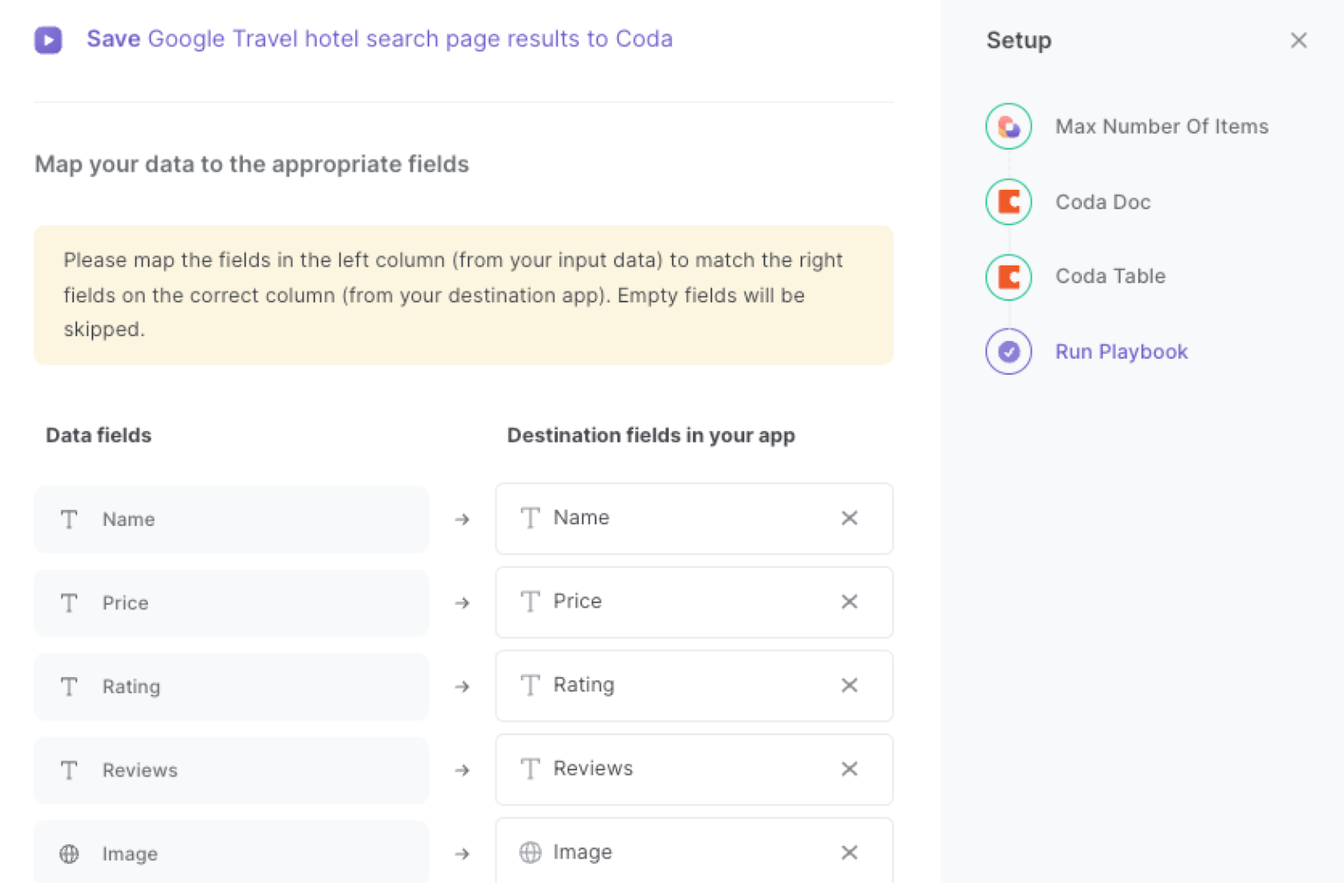Viewport: 1344px width, 883px height.
Task: Select the Rating data field
Action: coord(231,686)
